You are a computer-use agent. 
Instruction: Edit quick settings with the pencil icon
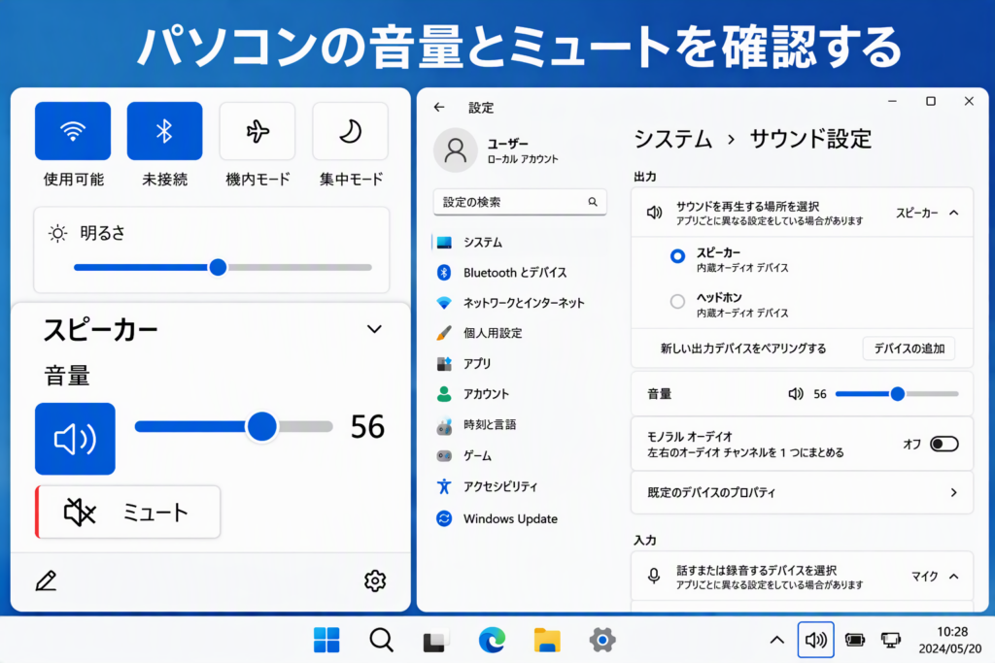tap(46, 580)
